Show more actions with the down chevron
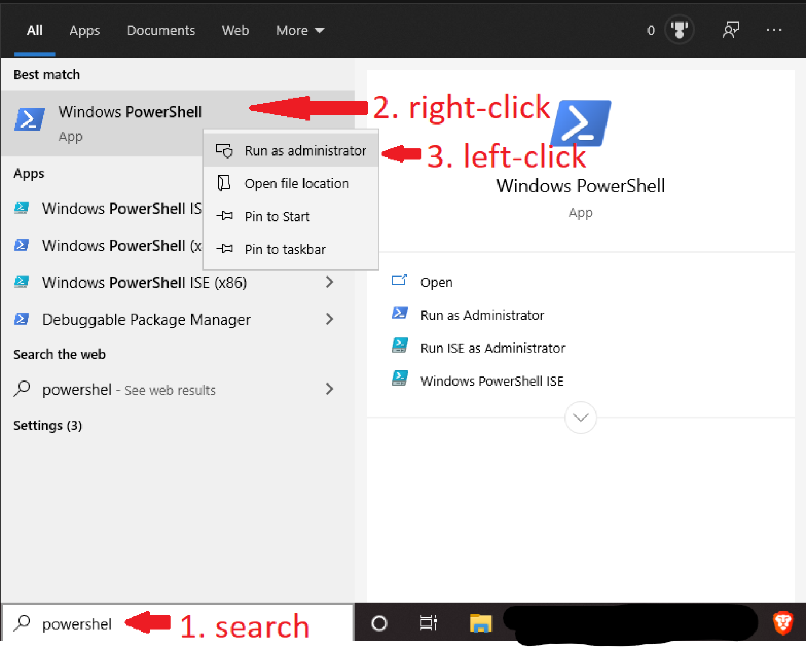 point(580,418)
